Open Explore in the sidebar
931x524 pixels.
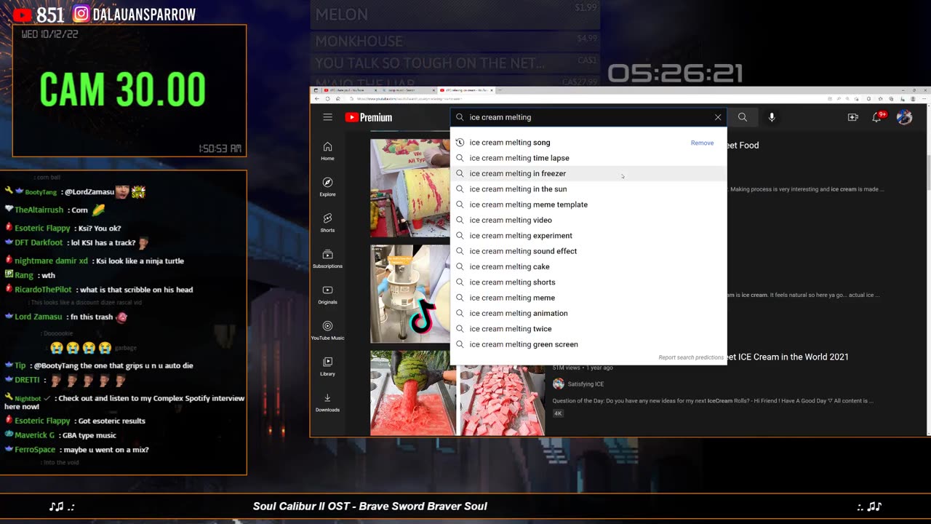point(328,187)
